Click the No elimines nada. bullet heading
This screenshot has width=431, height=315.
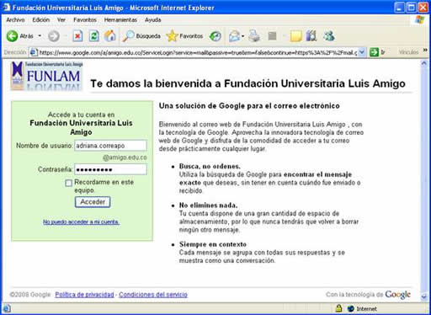(208, 206)
